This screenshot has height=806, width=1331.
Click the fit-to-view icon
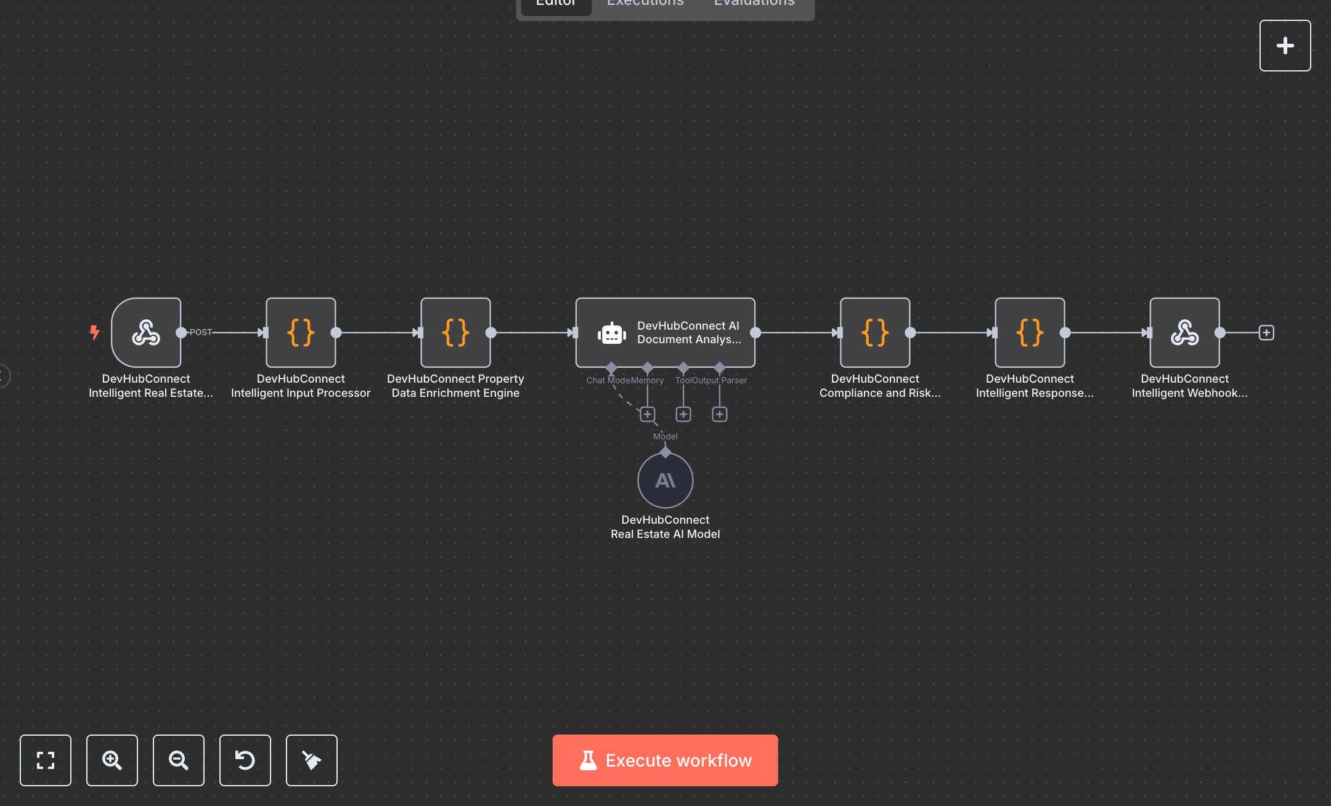46,760
